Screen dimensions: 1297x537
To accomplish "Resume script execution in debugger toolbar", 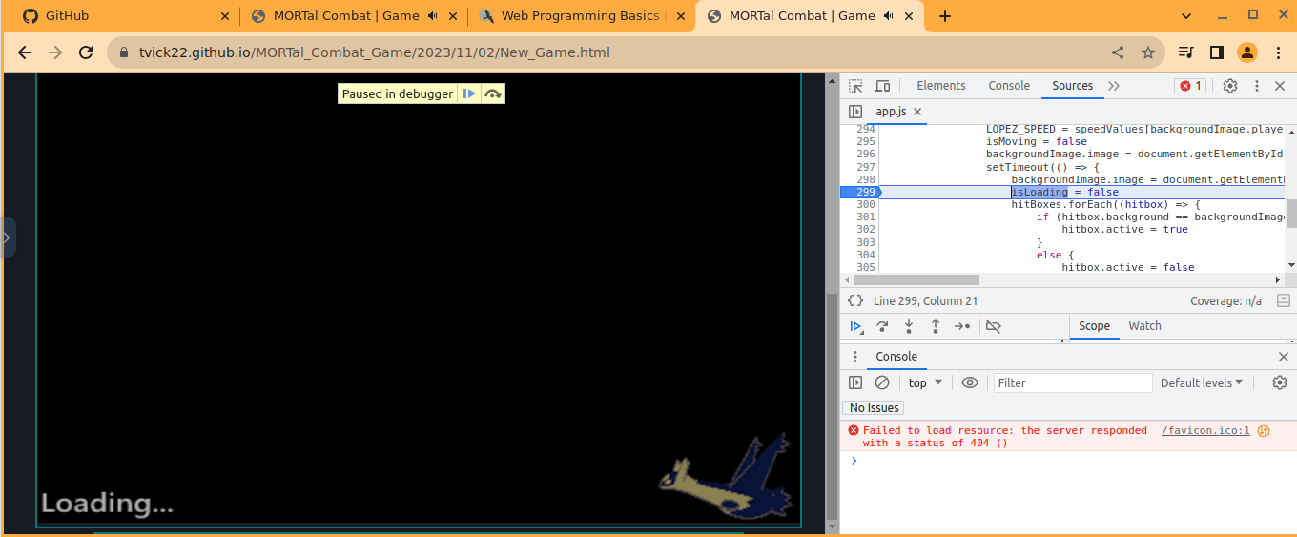I will tap(855, 326).
